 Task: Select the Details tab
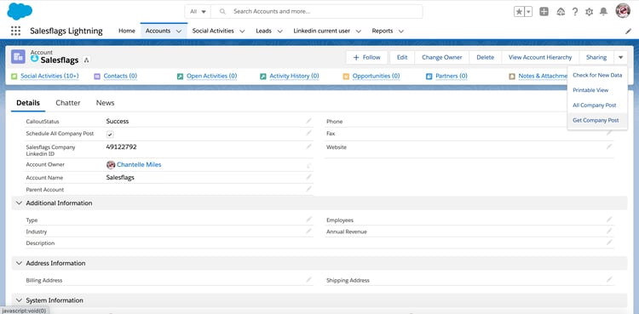(28, 103)
